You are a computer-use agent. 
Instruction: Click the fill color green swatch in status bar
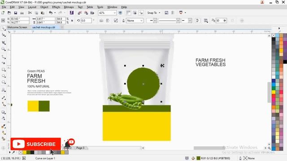pos(198,158)
